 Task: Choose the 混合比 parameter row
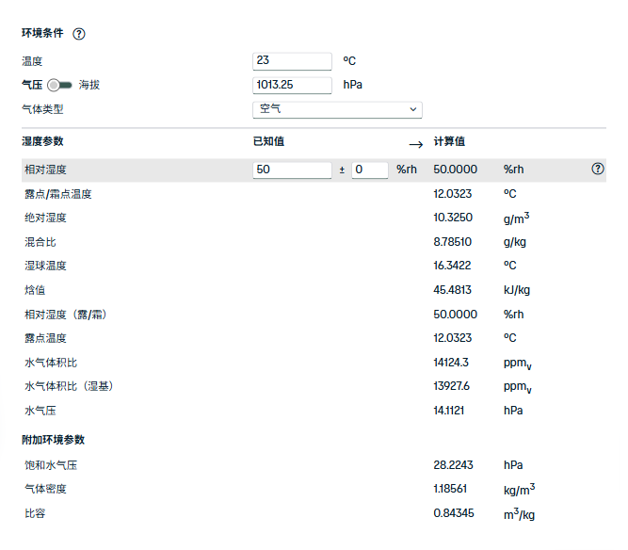40,242
